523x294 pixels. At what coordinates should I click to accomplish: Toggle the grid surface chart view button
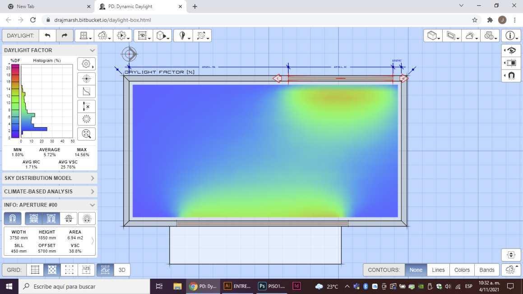click(106, 270)
